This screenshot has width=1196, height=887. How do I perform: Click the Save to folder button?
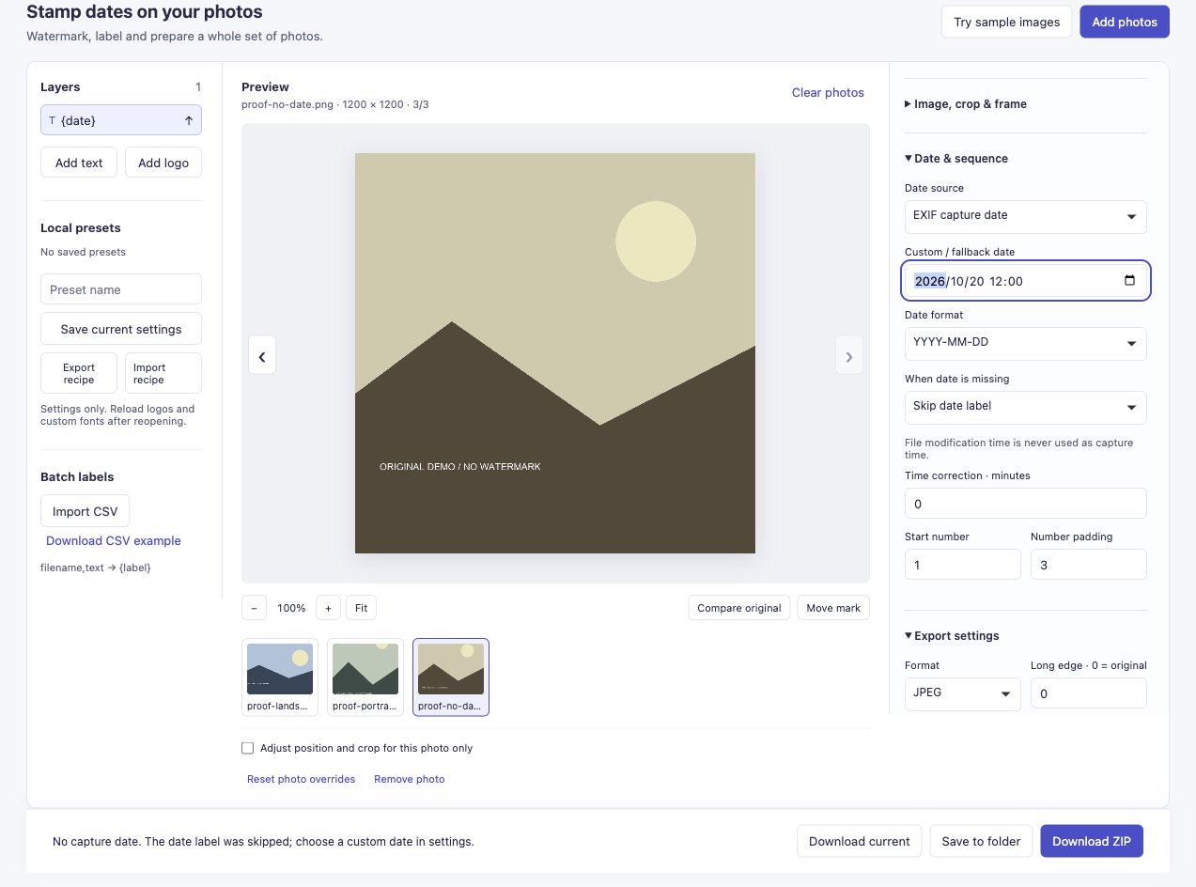[x=981, y=841]
